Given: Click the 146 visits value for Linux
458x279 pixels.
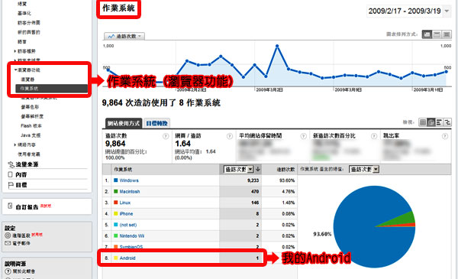Looking at the screenshot, I should tap(255, 203).
